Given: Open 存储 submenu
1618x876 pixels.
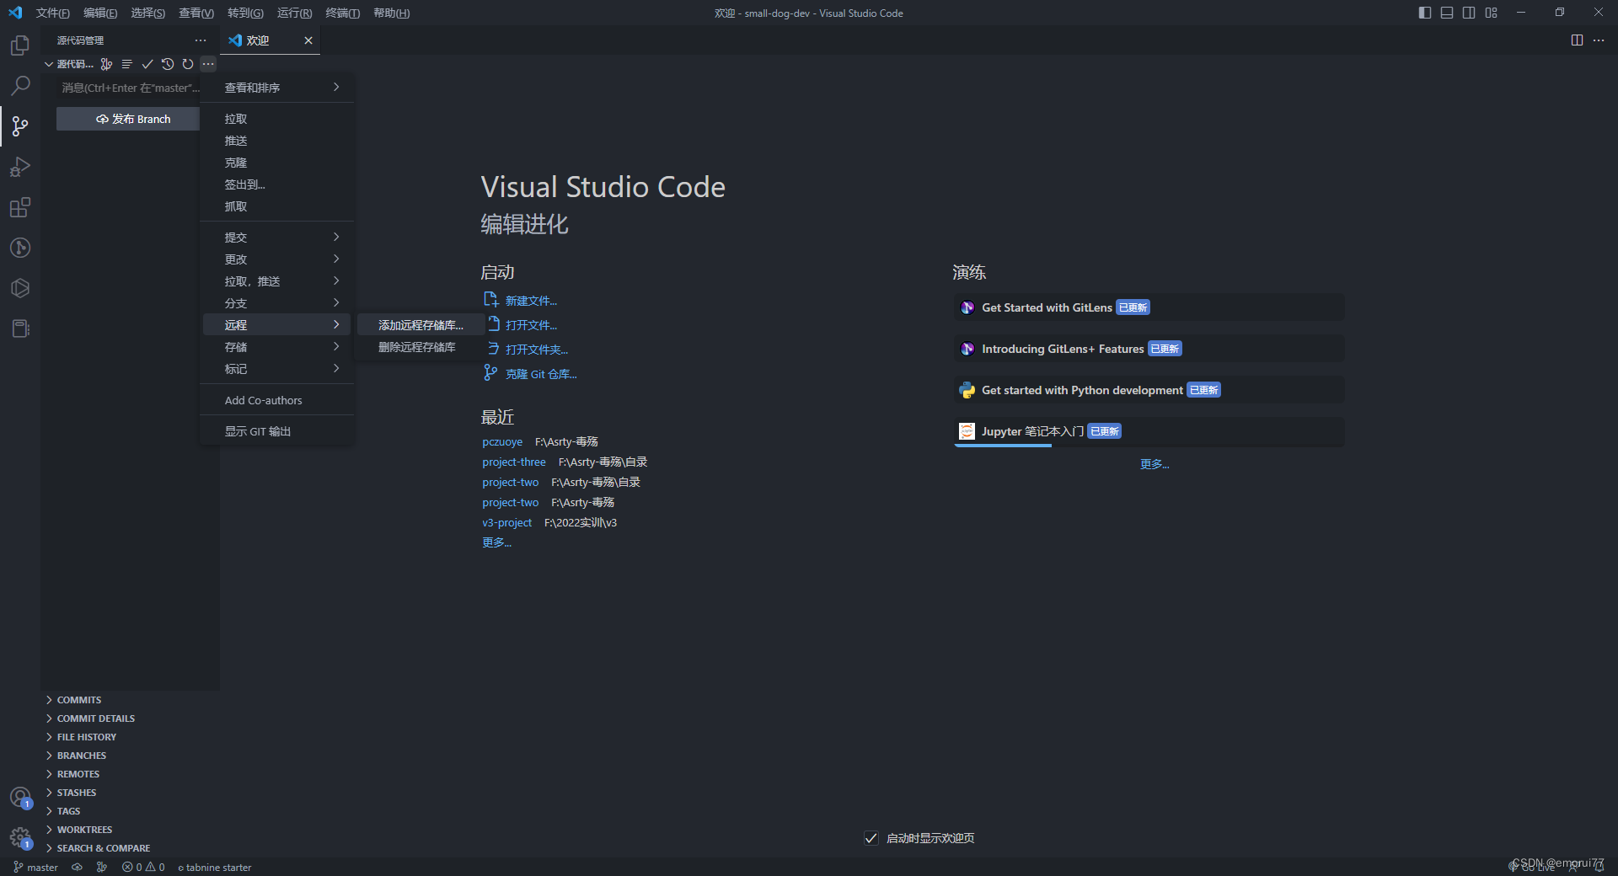Looking at the screenshot, I should [276, 347].
